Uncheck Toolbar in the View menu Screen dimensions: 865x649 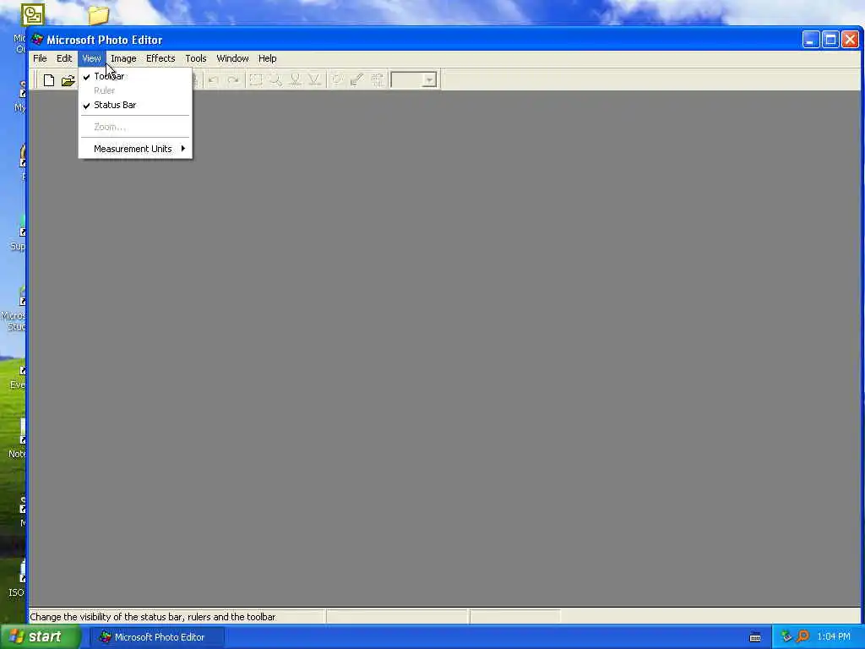pos(136,76)
